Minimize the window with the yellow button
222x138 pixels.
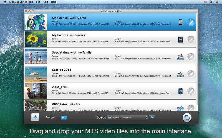pos(29,11)
